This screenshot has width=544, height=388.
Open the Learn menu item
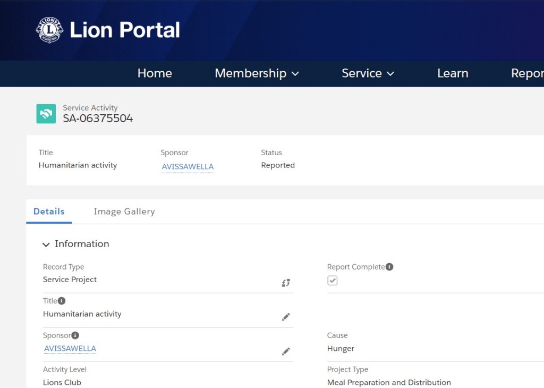(453, 73)
